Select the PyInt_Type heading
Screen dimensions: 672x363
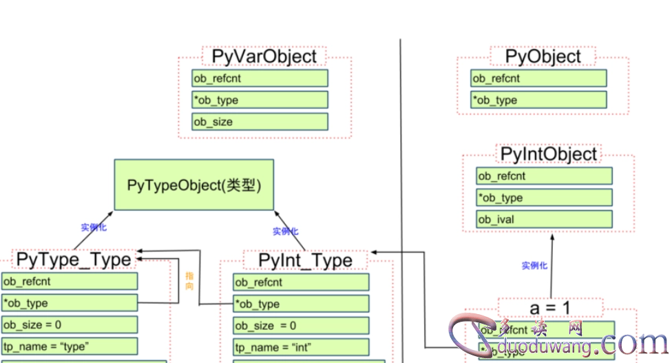[x=305, y=260]
